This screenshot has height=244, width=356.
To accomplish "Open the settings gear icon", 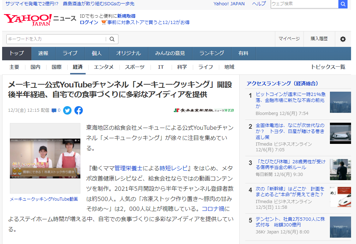I will click(x=343, y=39).
